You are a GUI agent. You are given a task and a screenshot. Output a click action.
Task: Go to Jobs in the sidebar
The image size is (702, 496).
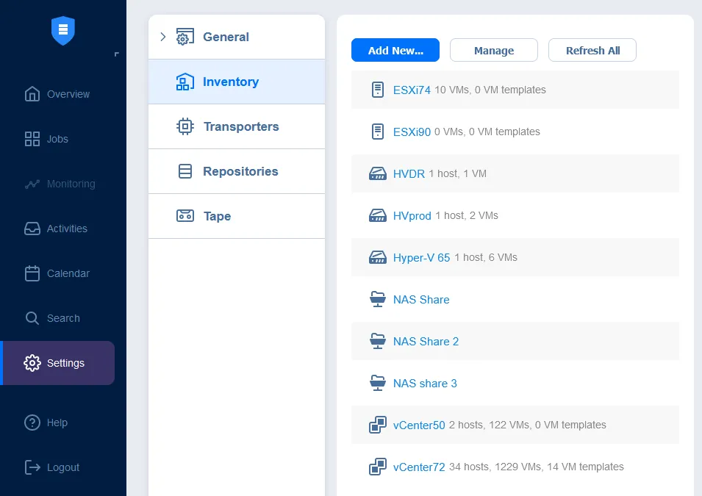tap(57, 139)
